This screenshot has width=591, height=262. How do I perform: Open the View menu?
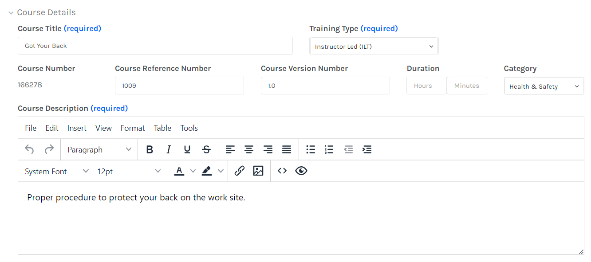pos(103,128)
